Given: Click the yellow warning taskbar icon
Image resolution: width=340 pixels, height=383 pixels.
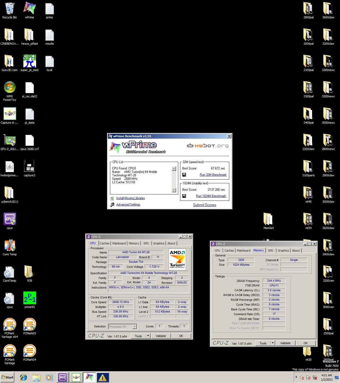Looking at the screenshot, I should coord(102,377).
